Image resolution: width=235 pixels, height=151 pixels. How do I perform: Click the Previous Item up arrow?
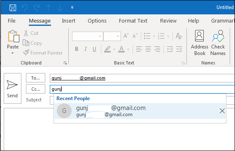(x=48, y=8)
